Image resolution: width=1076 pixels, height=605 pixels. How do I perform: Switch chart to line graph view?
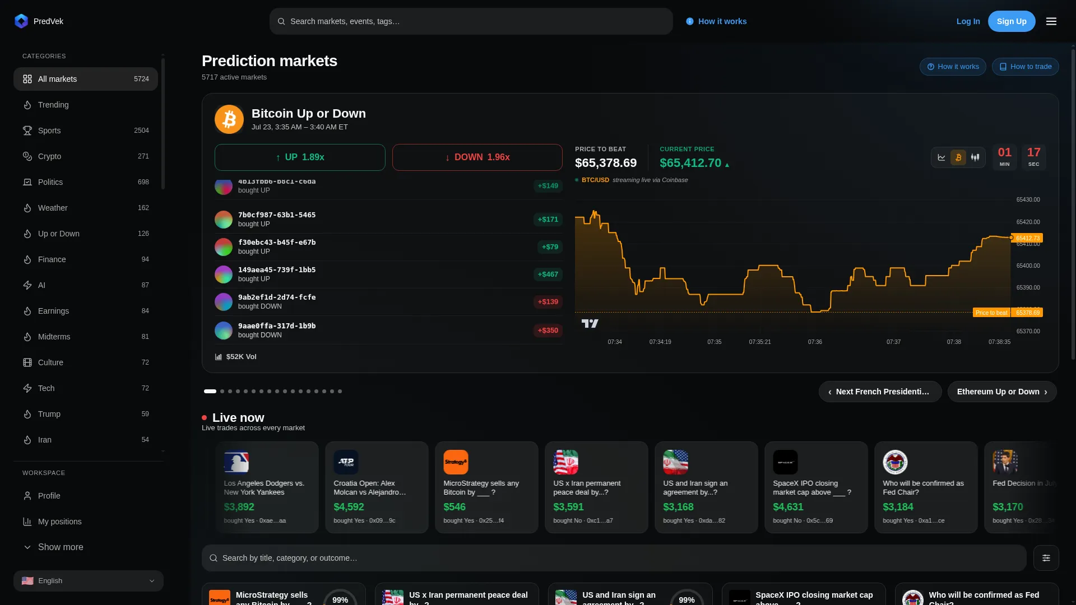click(941, 157)
